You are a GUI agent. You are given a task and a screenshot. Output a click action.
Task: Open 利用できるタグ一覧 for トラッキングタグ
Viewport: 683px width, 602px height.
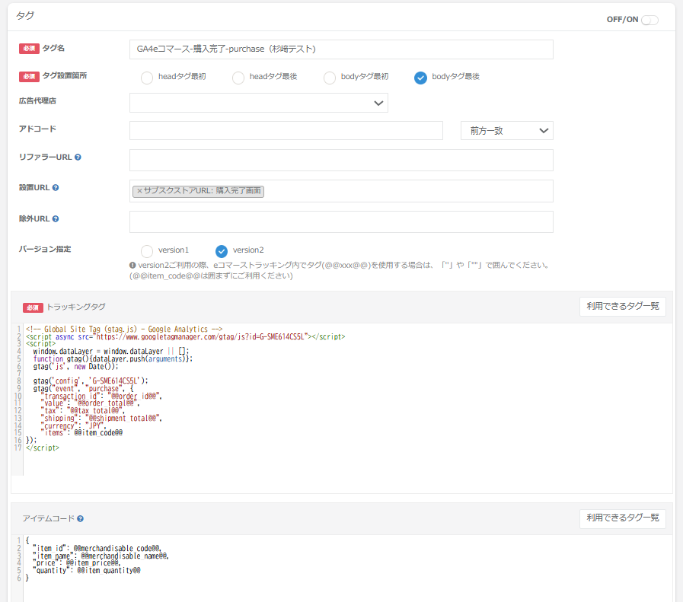click(622, 307)
